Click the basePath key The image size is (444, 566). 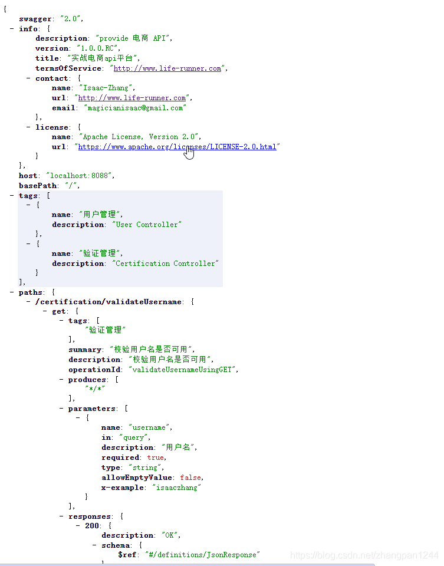[x=38, y=186]
